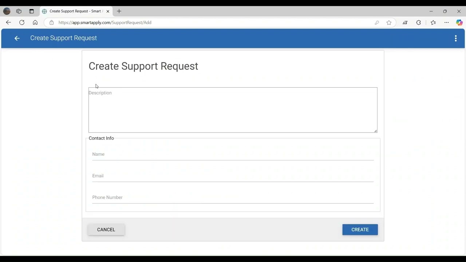Image resolution: width=466 pixels, height=262 pixels.
Task: Go to browser Home page
Action: [x=35, y=23]
